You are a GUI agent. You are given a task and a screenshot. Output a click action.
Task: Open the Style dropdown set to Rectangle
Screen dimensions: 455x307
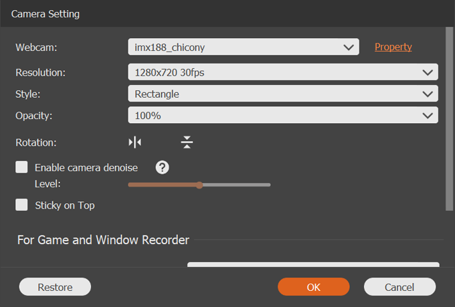coord(282,94)
